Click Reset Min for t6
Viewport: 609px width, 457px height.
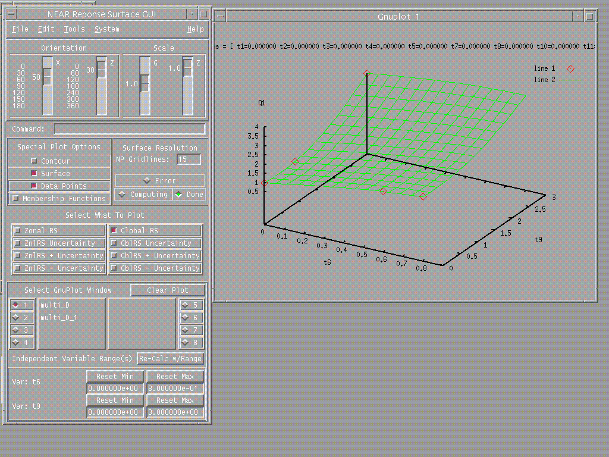(115, 377)
